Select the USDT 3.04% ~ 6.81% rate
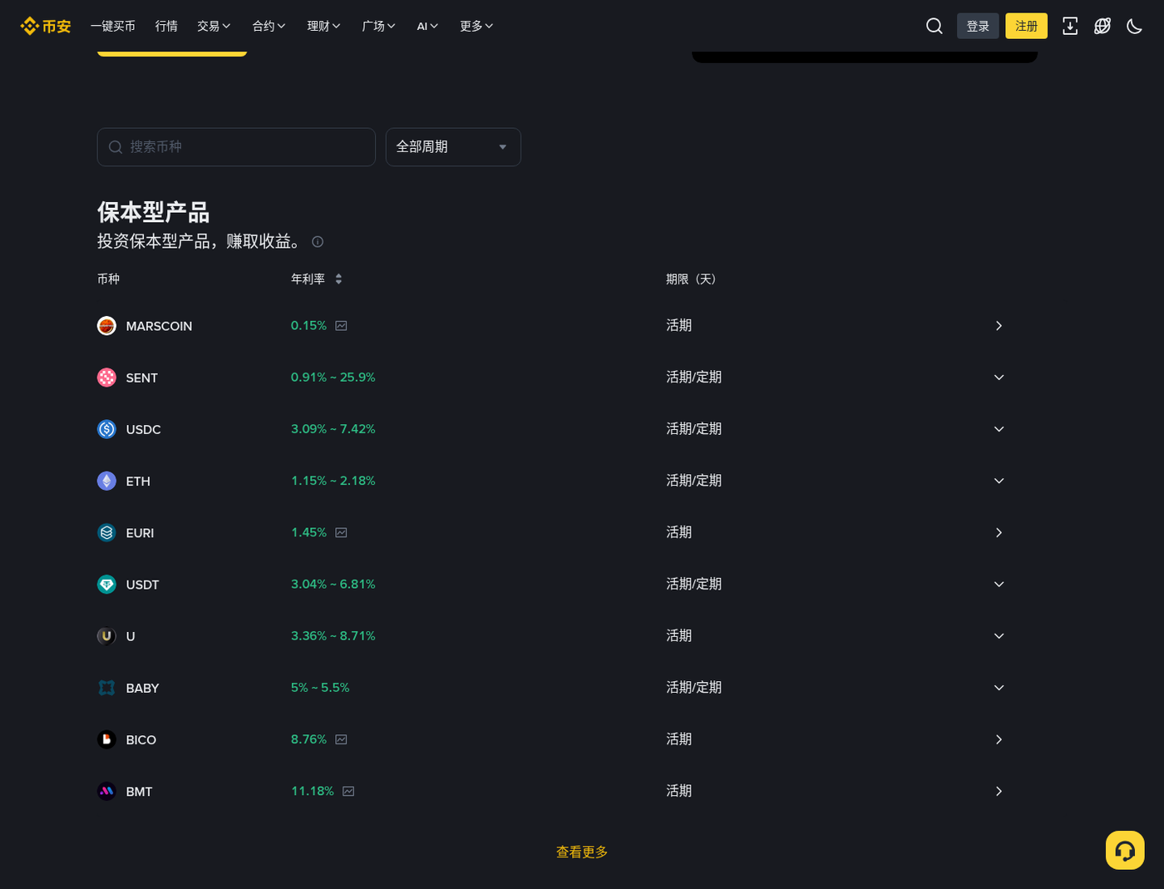 coord(333,585)
